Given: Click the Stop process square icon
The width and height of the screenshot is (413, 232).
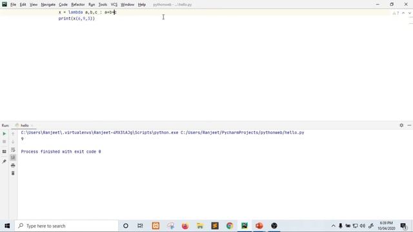Looking at the screenshot, I should pos(5,142).
